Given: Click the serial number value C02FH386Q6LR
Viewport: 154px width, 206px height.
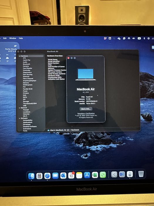Looking at the screenshot, I should pyautogui.click(x=92, y=101).
